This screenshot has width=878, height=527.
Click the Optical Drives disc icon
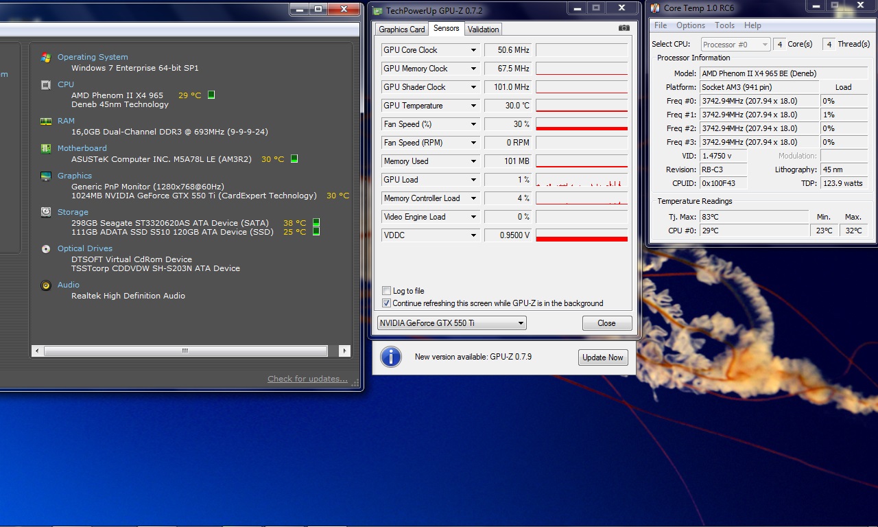[46, 248]
